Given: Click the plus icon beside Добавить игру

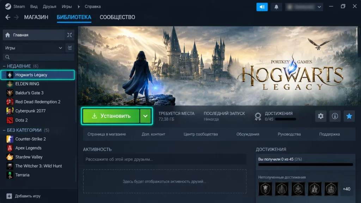Looking at the screenshot, I should [x=9, y=196].
